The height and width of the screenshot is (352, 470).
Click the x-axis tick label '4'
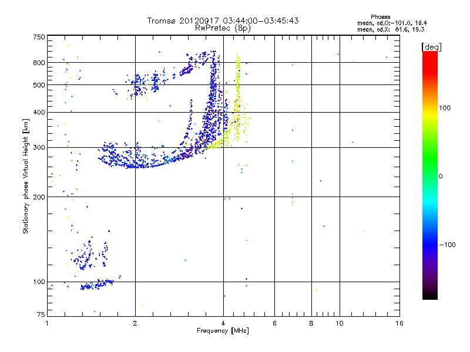[x=223, y=323]
